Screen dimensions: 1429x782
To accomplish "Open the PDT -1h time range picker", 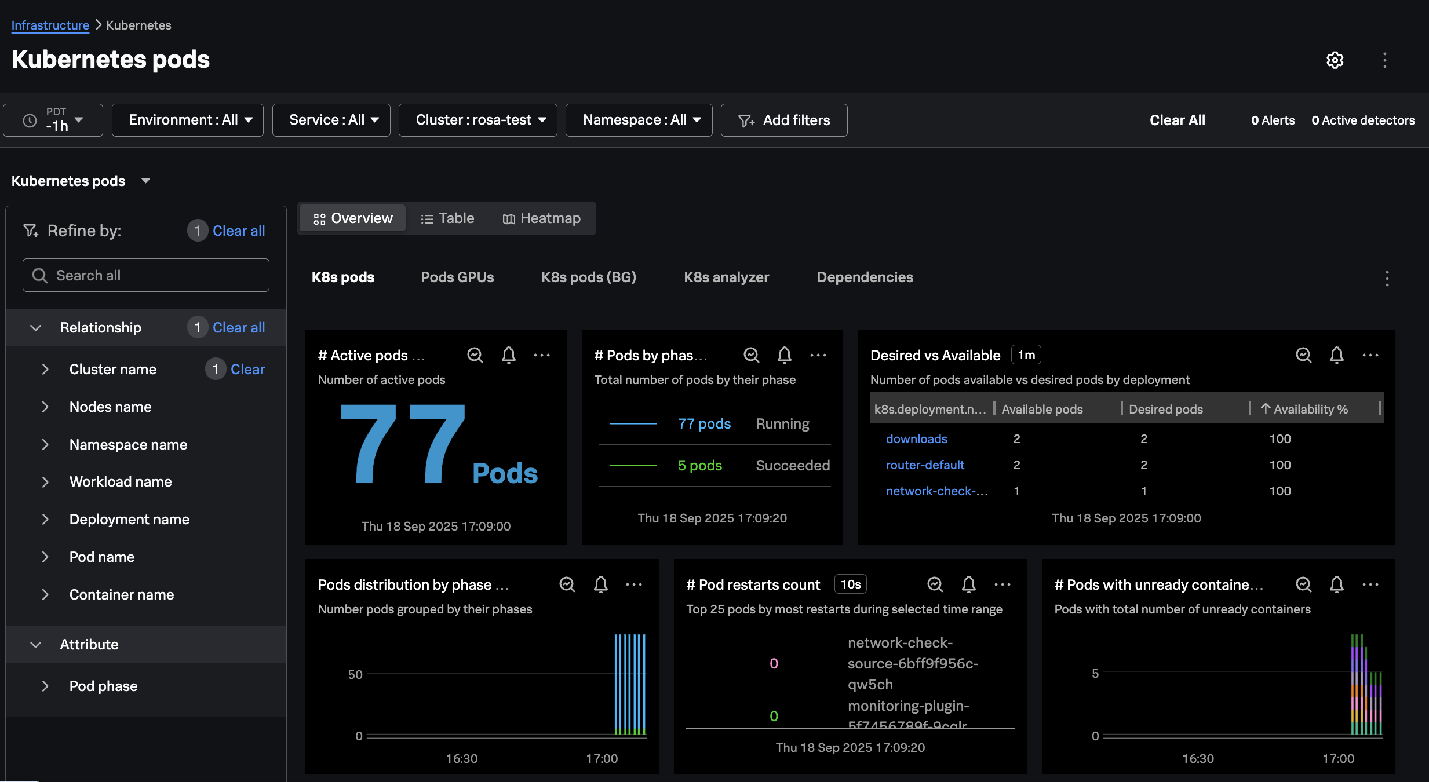I will [x=53, y=120].
